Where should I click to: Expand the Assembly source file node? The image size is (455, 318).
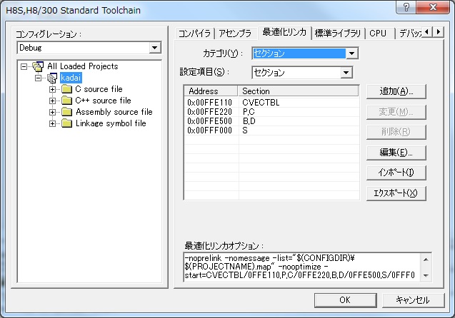[x=52, y=112]
